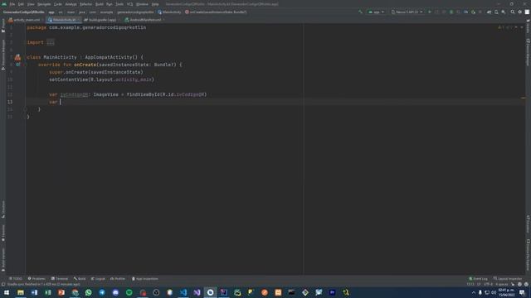
Task: Open the Analyze menu
Action: click(x=71, y=4)
